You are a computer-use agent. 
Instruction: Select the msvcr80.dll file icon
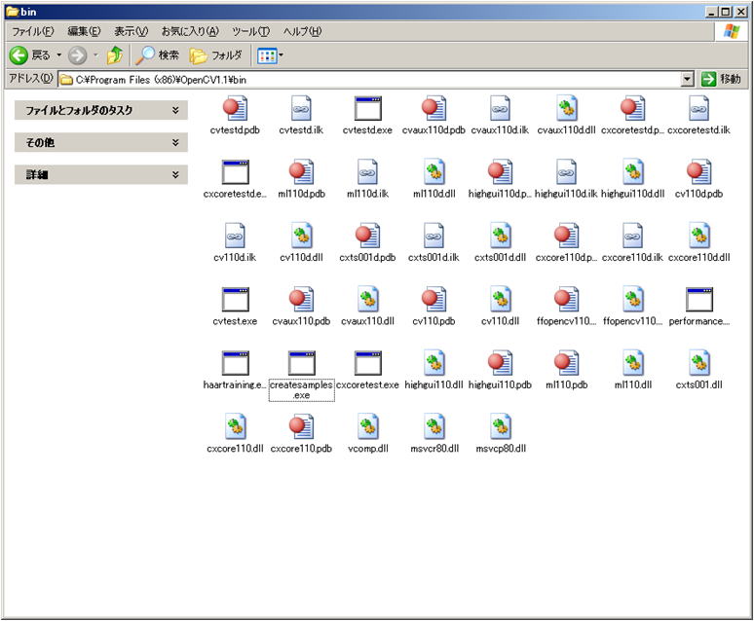click(434, 427)
